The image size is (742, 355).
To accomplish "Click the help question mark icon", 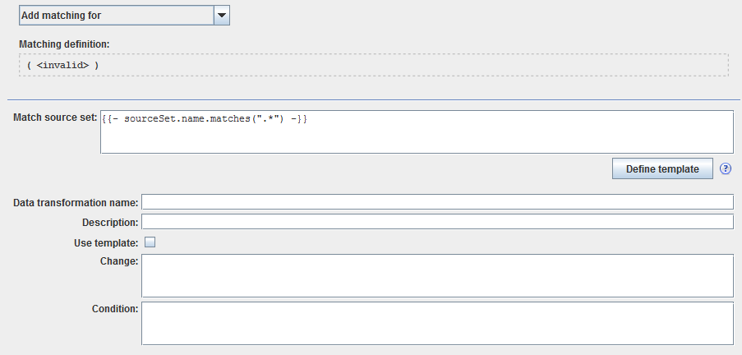I will click(x=726, y=168).
